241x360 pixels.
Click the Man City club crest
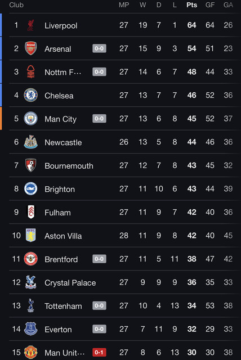pyautogui.click(x=30, y=119)
